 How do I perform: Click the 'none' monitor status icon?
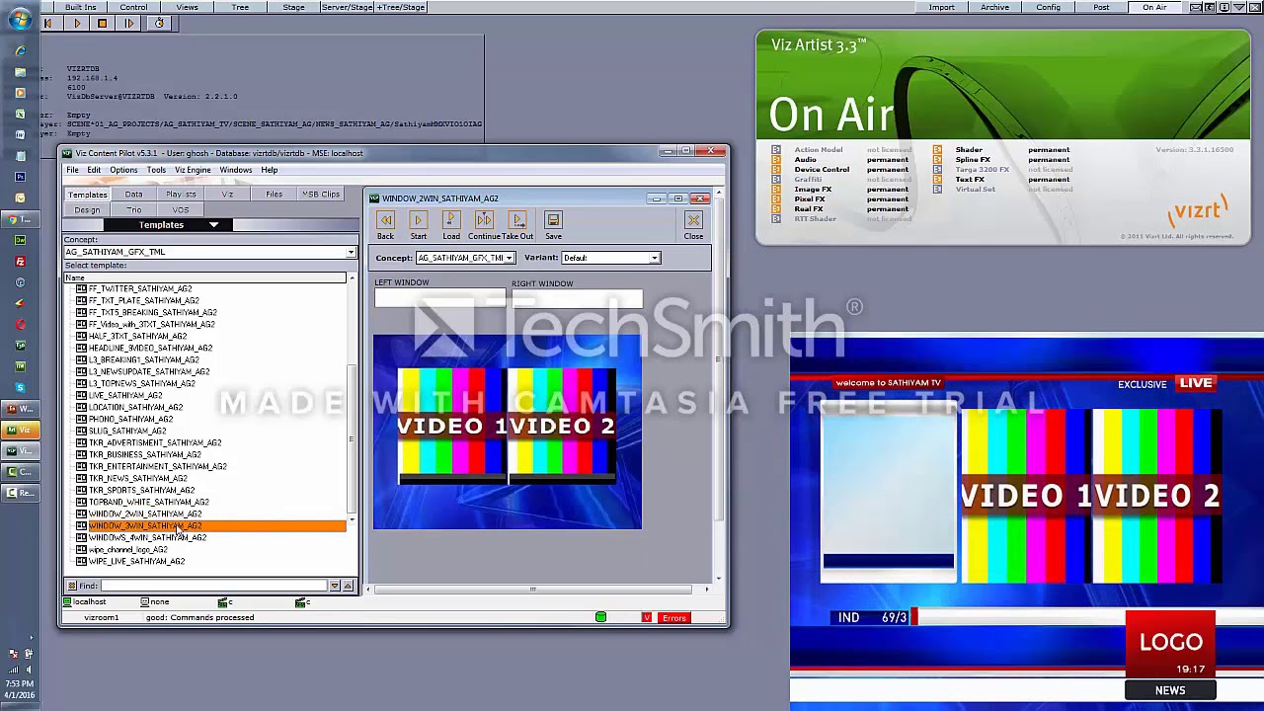point(145,601)
